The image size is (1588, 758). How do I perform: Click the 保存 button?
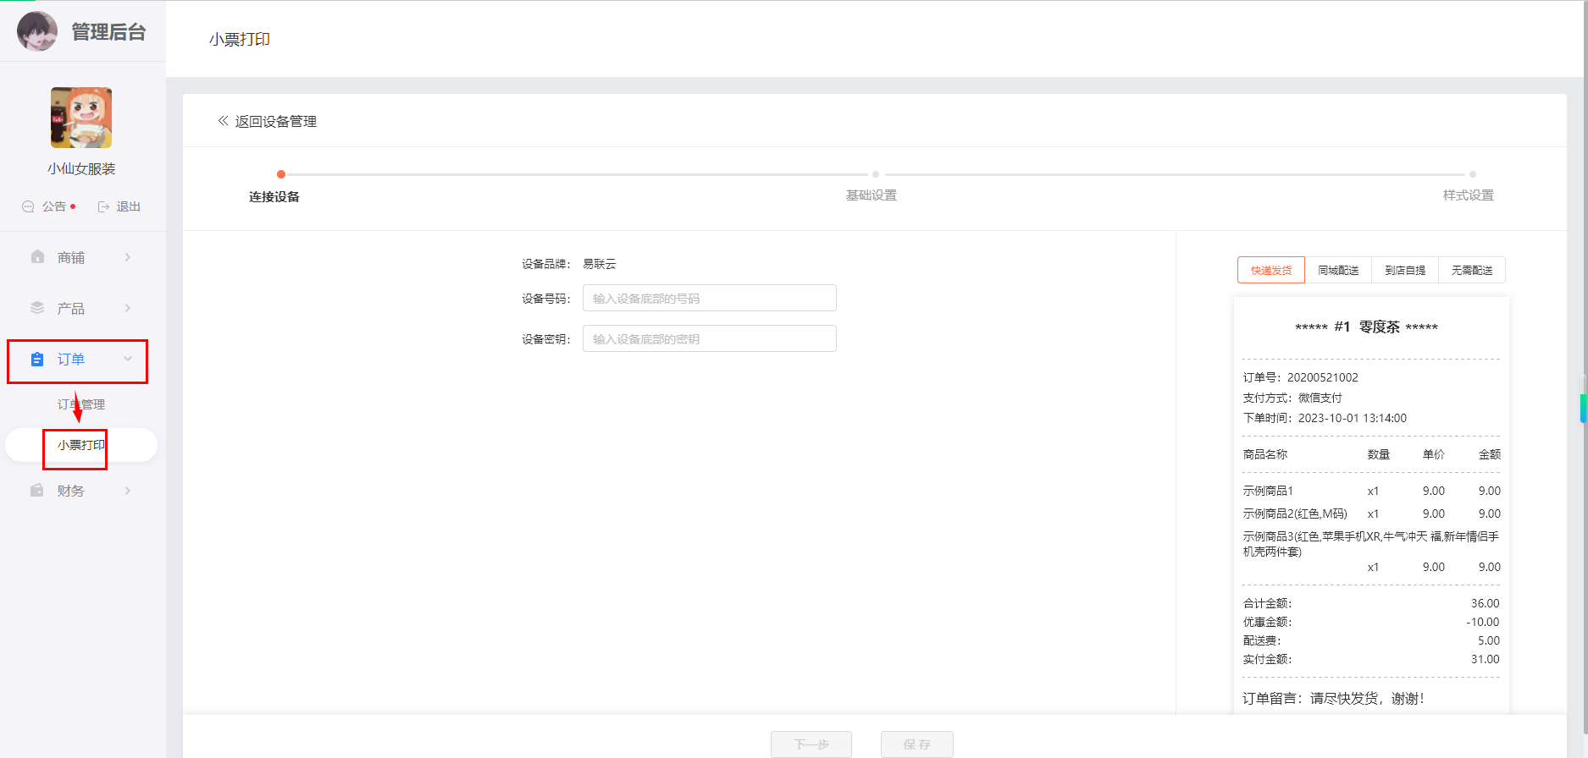917,744
